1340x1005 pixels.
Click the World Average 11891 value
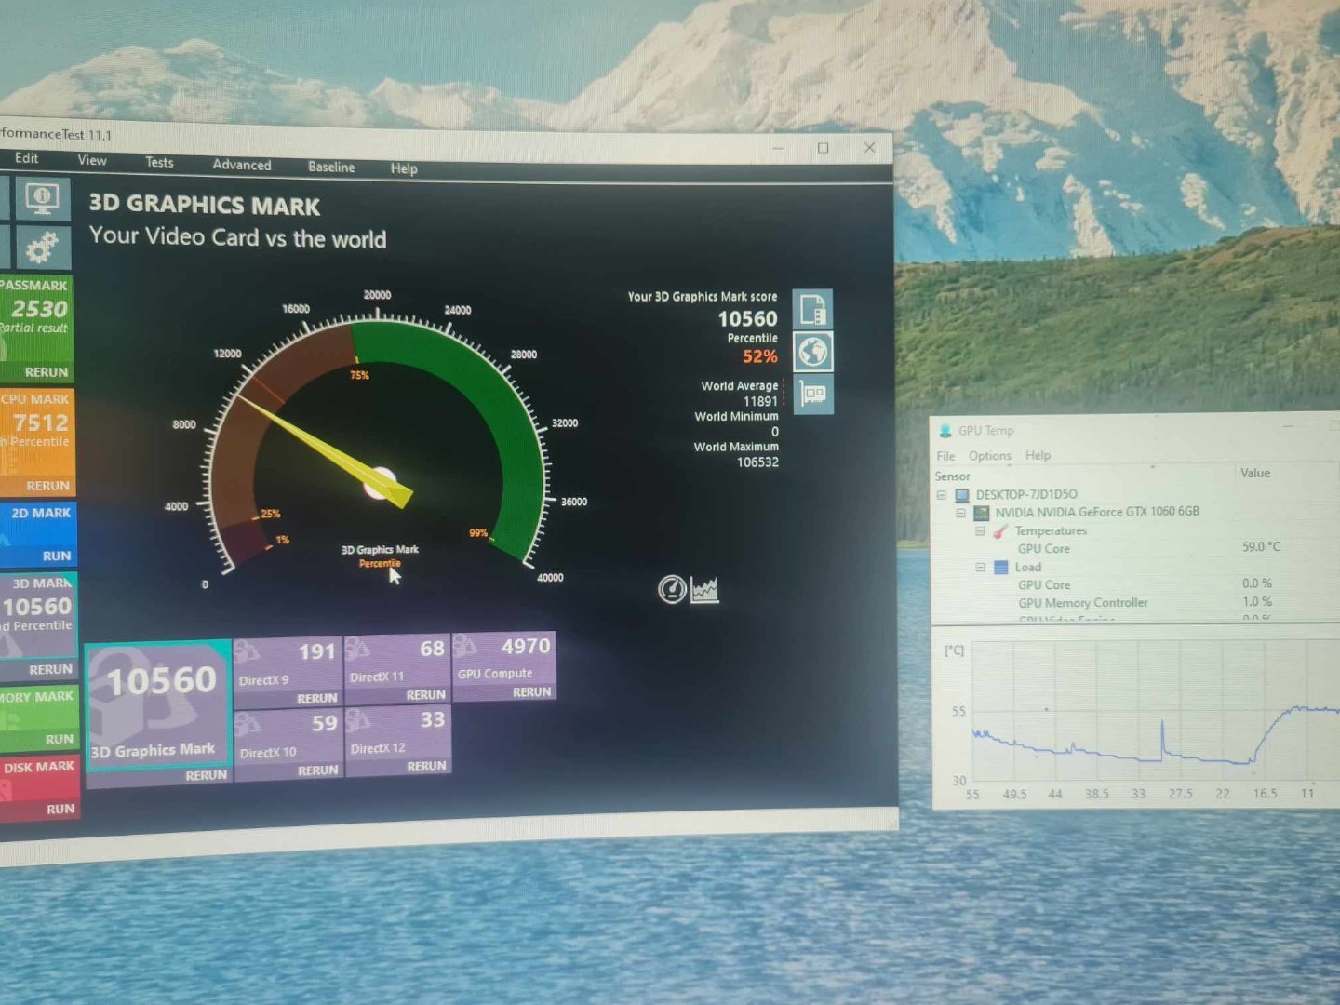coord(760,402)
